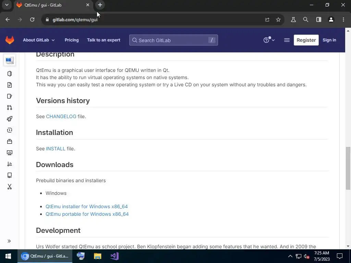
Task: Open the CHANGELOG file link
Action: [x=61, y=116]
